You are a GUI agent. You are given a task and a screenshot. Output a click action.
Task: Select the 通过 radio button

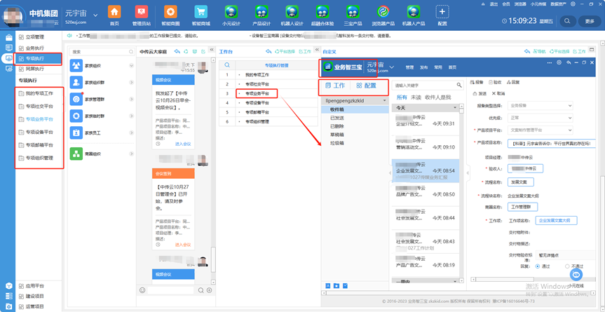[x=538, y=266]
